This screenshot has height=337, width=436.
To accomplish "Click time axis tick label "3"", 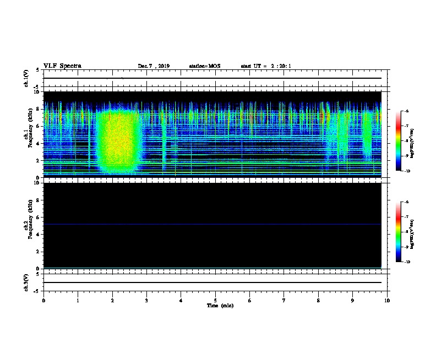I will click(x=146, y=301).
